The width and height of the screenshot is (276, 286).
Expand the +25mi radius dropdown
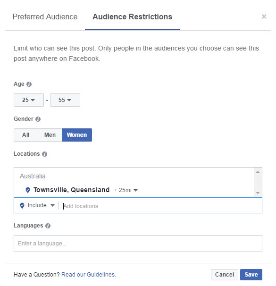(126, 190)
